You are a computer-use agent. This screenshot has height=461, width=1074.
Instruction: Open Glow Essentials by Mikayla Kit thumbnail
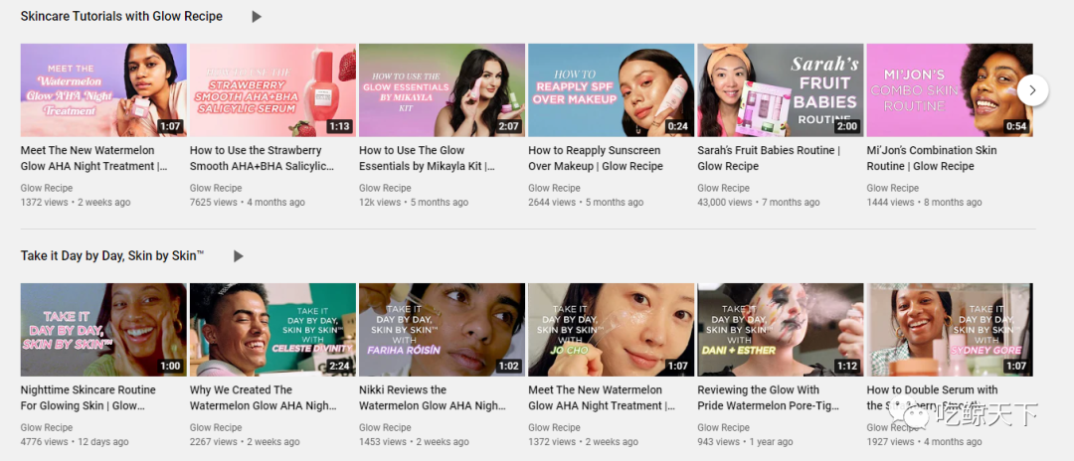pyautogui.click(x=442, y=90)
